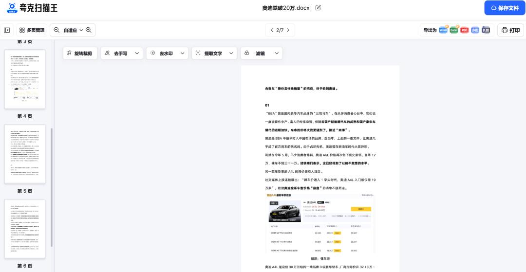Expand the 去手写 options arrow
The image size is (526, 272).
tap(137, 53)
